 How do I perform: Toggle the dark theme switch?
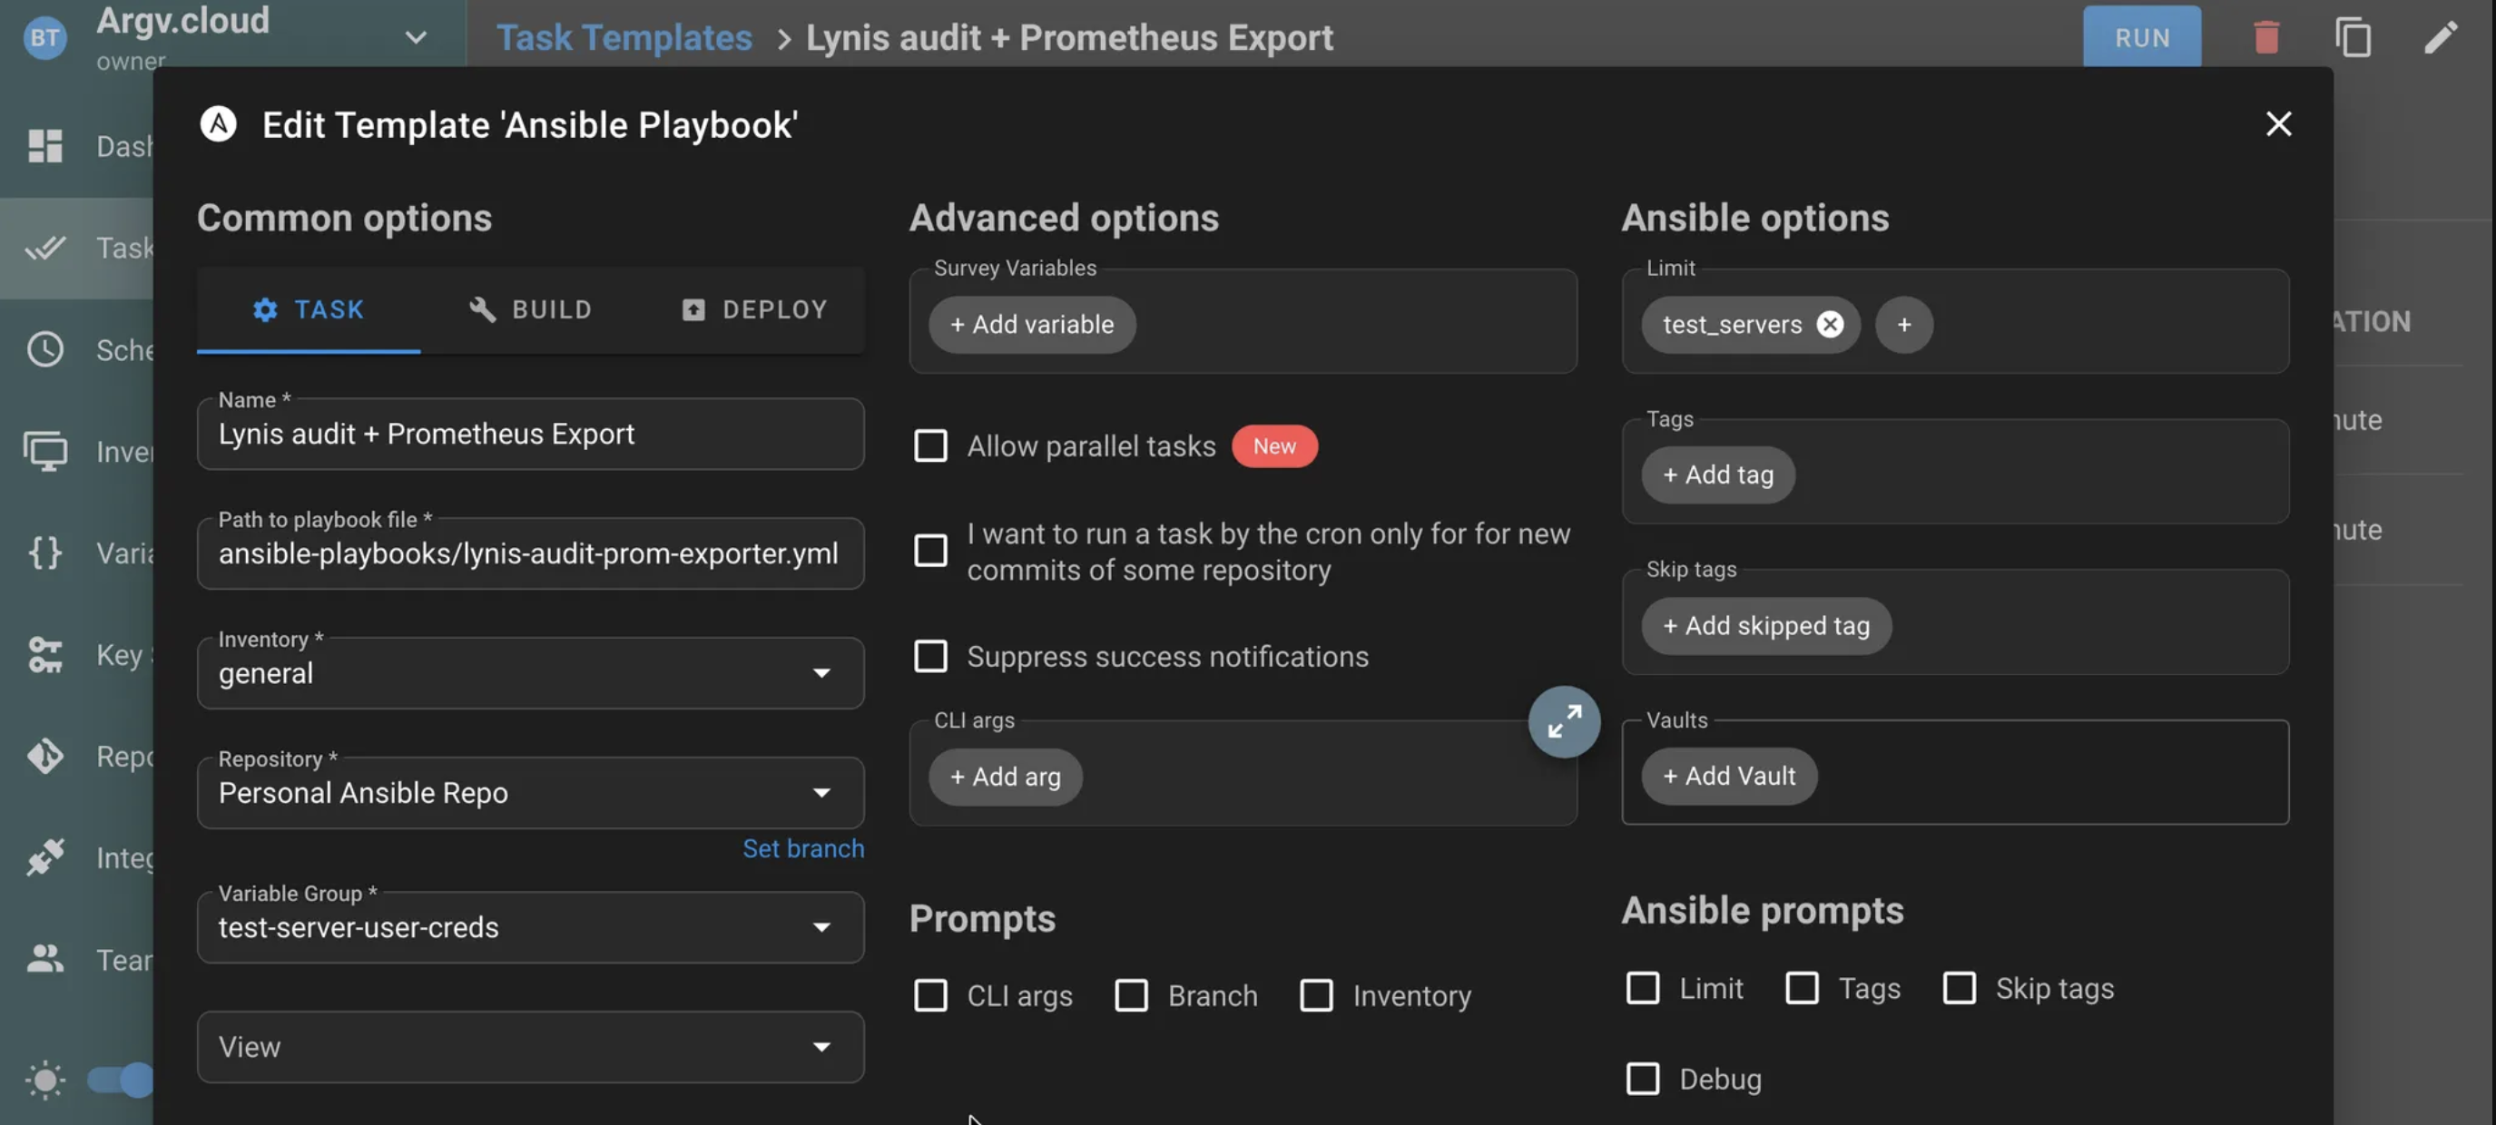click(x=123, y=1079)
